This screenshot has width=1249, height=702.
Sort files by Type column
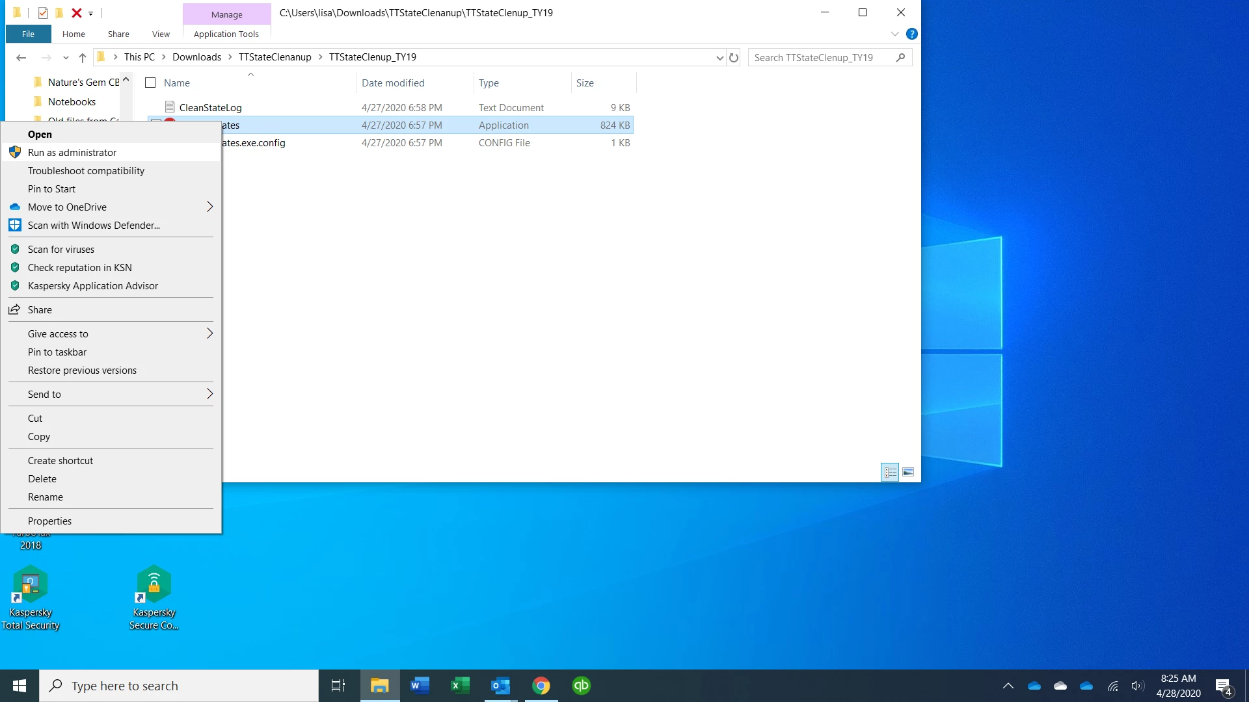coord(489,83)
